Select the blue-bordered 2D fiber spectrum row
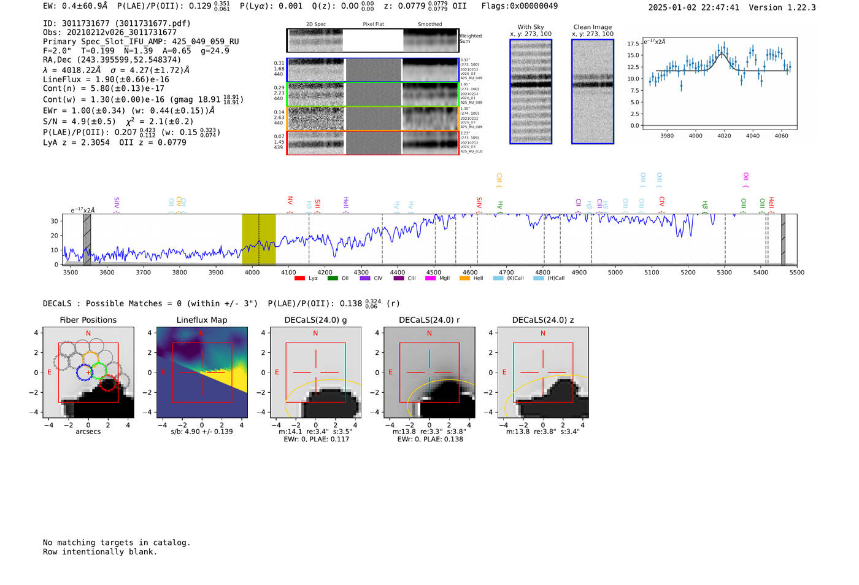 click(x=373, y=70)
